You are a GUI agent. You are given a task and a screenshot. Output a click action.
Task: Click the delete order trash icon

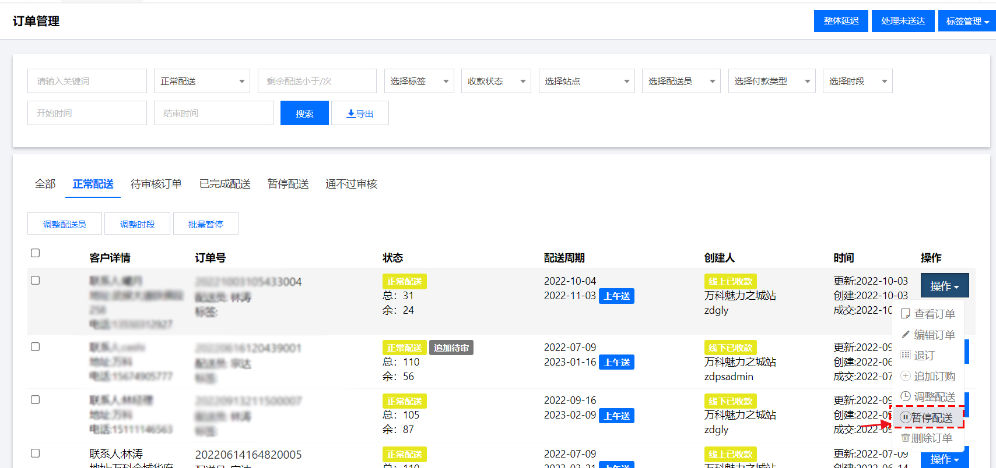(905, 438)
